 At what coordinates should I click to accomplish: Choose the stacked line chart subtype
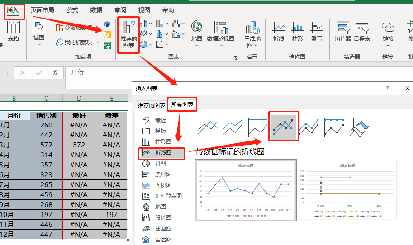point(233,127)
